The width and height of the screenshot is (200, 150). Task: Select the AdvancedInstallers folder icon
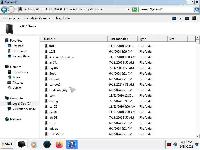point(46,57)
